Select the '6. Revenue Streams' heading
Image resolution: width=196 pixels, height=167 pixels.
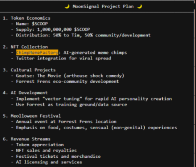pos(27,139)
